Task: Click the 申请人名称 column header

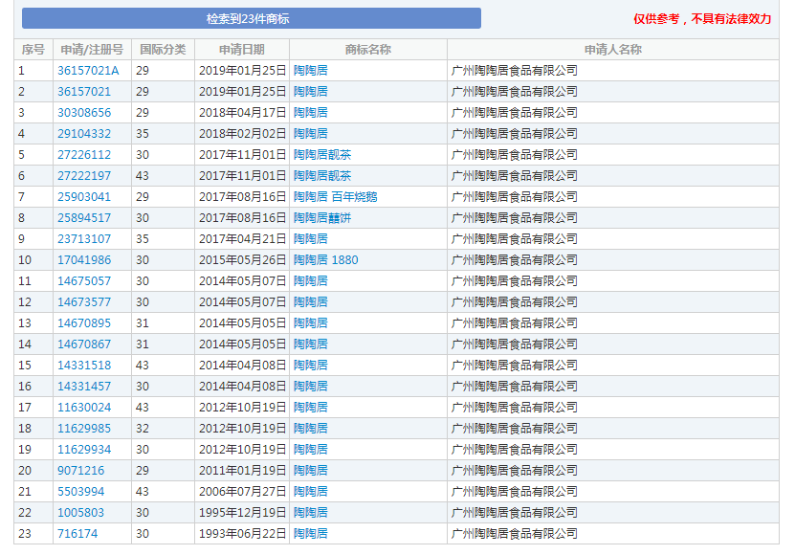Action: [613, 49]
